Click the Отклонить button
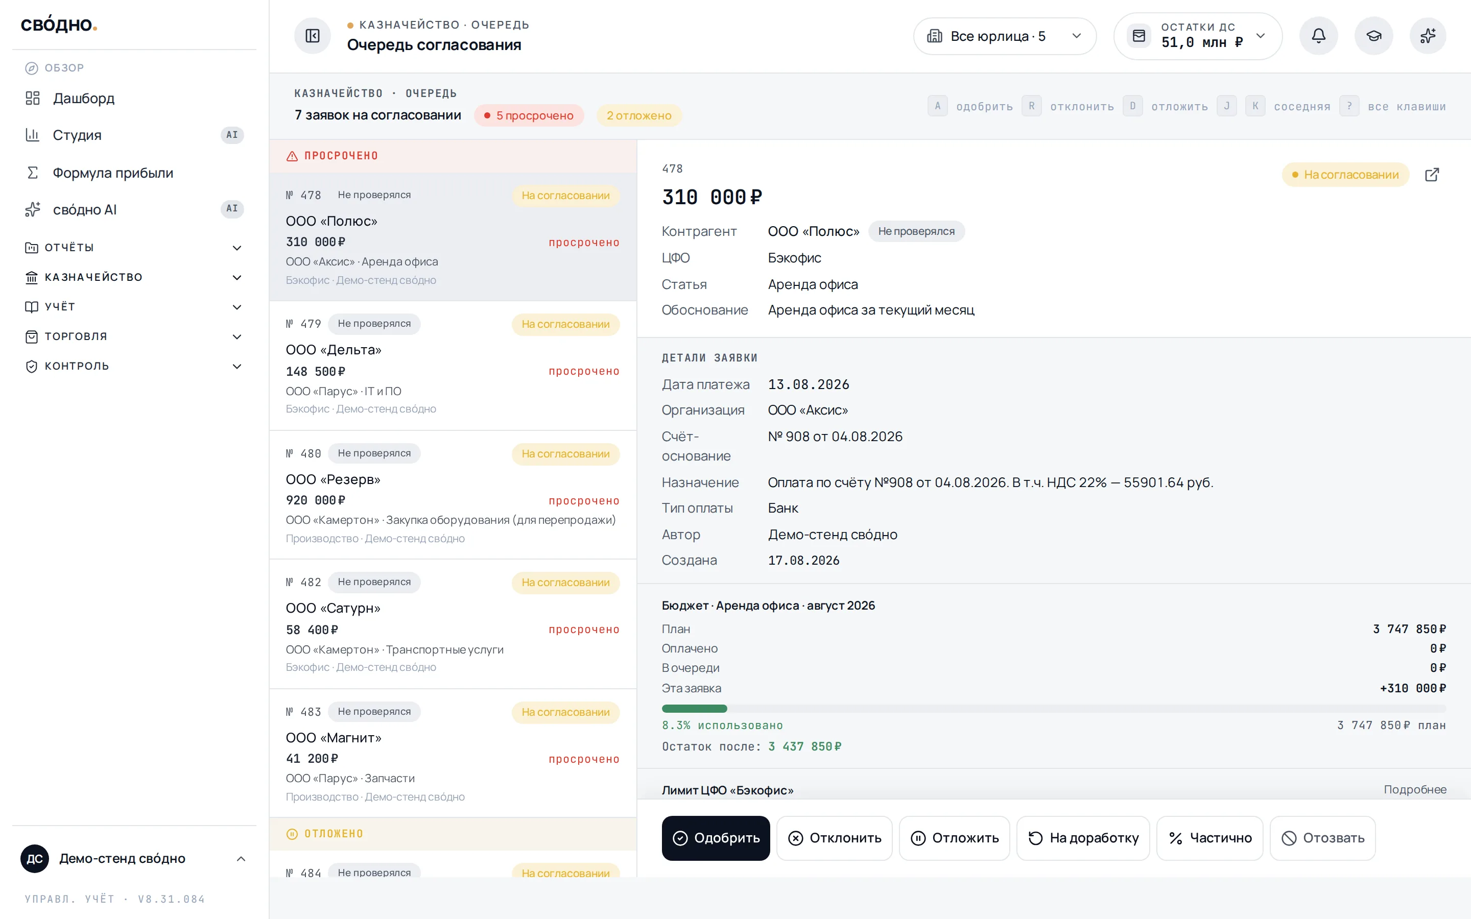This screenshot has height=919, width=1471. [x=834, y=838]
